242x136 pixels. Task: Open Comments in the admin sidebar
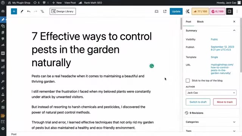pos(3,39)
